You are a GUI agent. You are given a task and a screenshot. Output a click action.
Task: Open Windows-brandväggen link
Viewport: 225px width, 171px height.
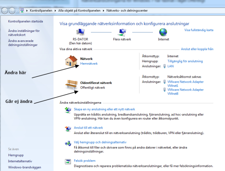[x=25, y=167]
